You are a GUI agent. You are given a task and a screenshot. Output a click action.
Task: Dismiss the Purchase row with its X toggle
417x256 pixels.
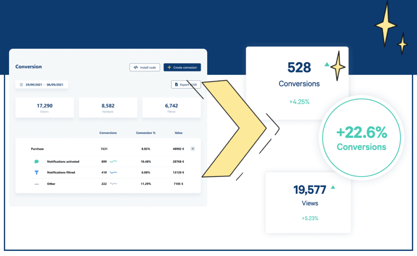click(193, 149)
